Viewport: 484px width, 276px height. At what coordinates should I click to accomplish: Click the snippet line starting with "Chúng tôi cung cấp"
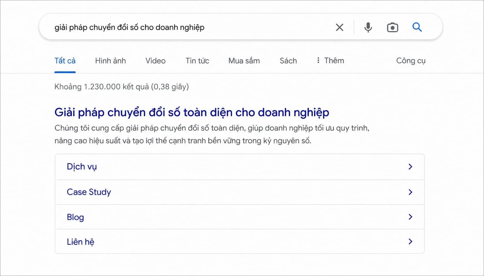pyautogui.click(x=212, y=128)
